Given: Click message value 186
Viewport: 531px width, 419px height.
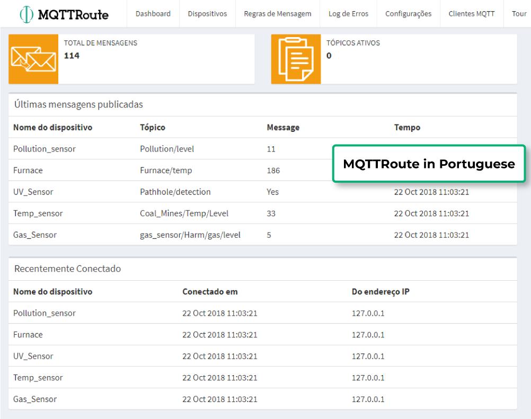Looking at the screenshot, I should tap(273, 170).
